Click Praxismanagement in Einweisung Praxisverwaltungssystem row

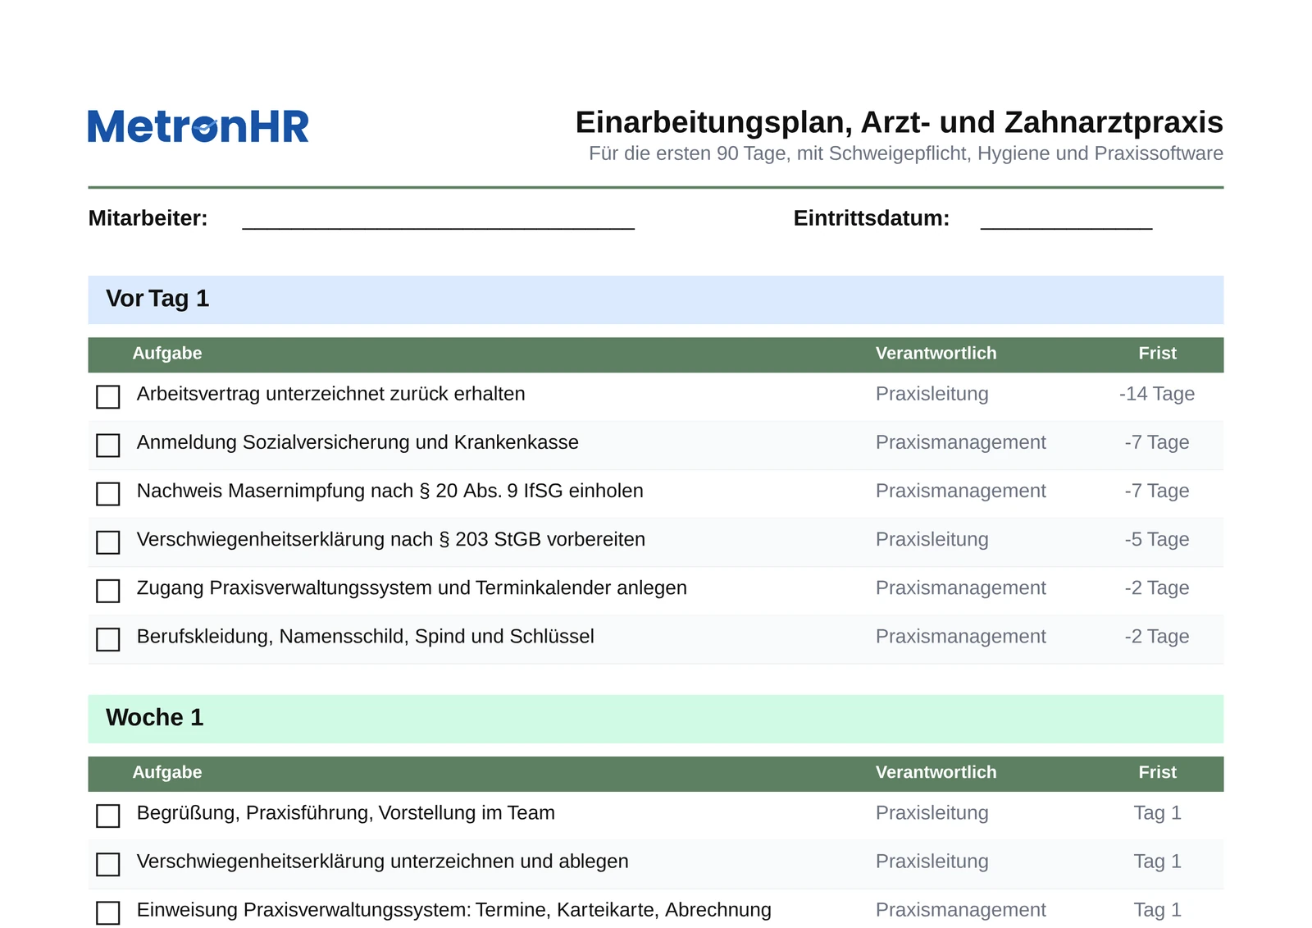pyautogui.click(x=960, y=910)
